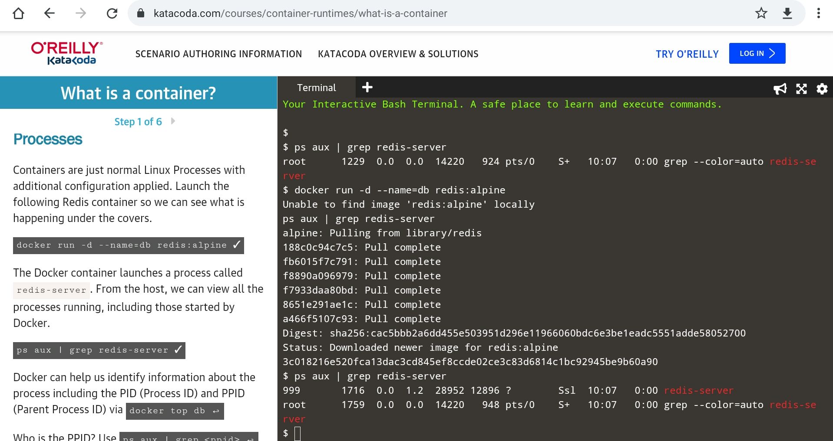Click the a466f5107c93 Pull complete line
The image size is (833, 441).
362,319
